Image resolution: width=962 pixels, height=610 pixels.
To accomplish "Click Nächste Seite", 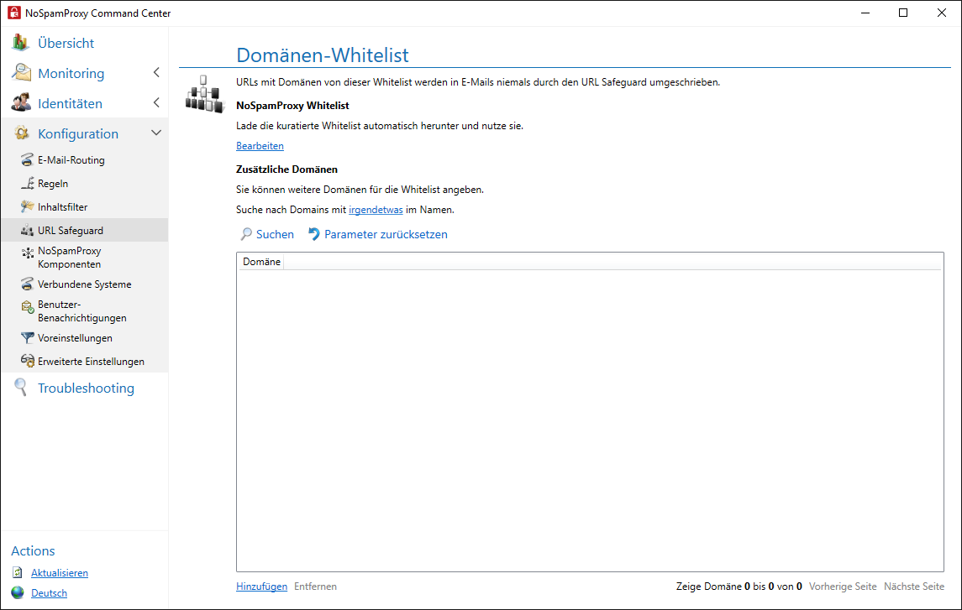I will (914, 587).
